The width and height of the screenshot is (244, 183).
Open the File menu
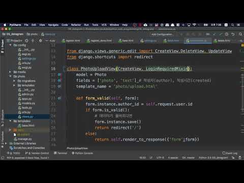26,25
